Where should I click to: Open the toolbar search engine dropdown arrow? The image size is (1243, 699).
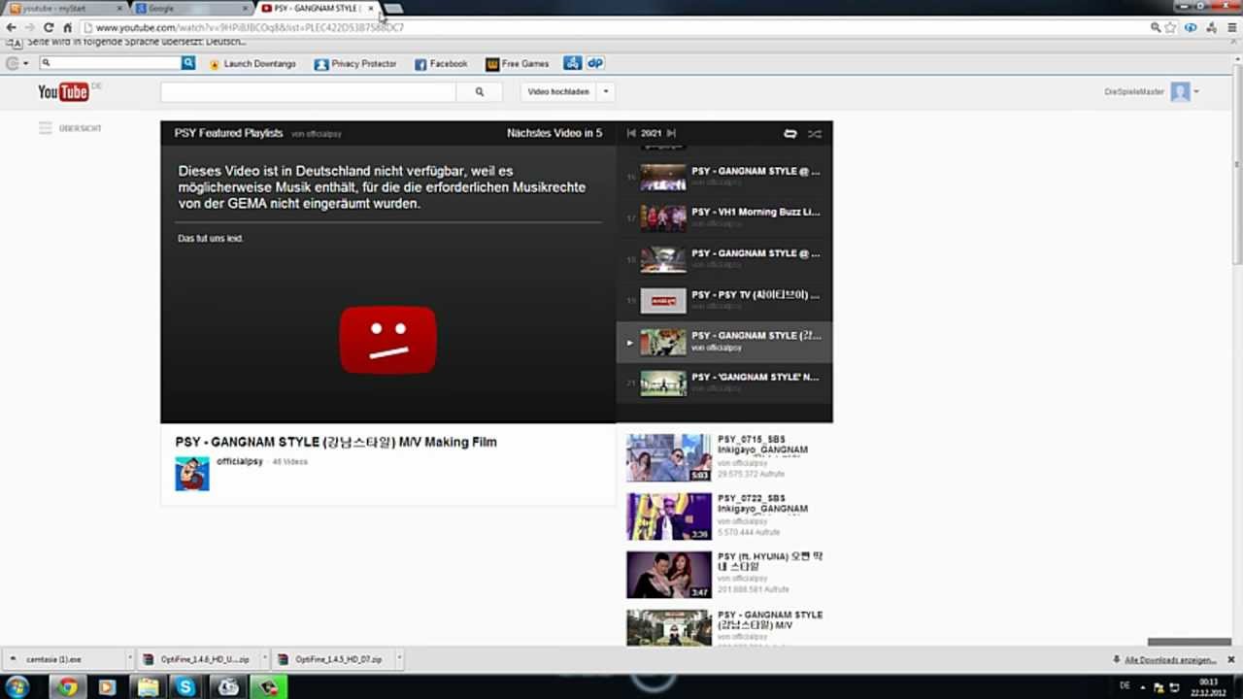pos(26,63)
